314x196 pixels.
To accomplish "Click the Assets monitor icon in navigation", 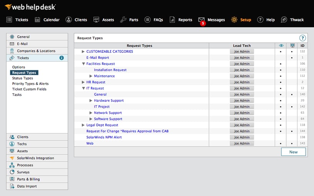I will (x=96, y=20).
